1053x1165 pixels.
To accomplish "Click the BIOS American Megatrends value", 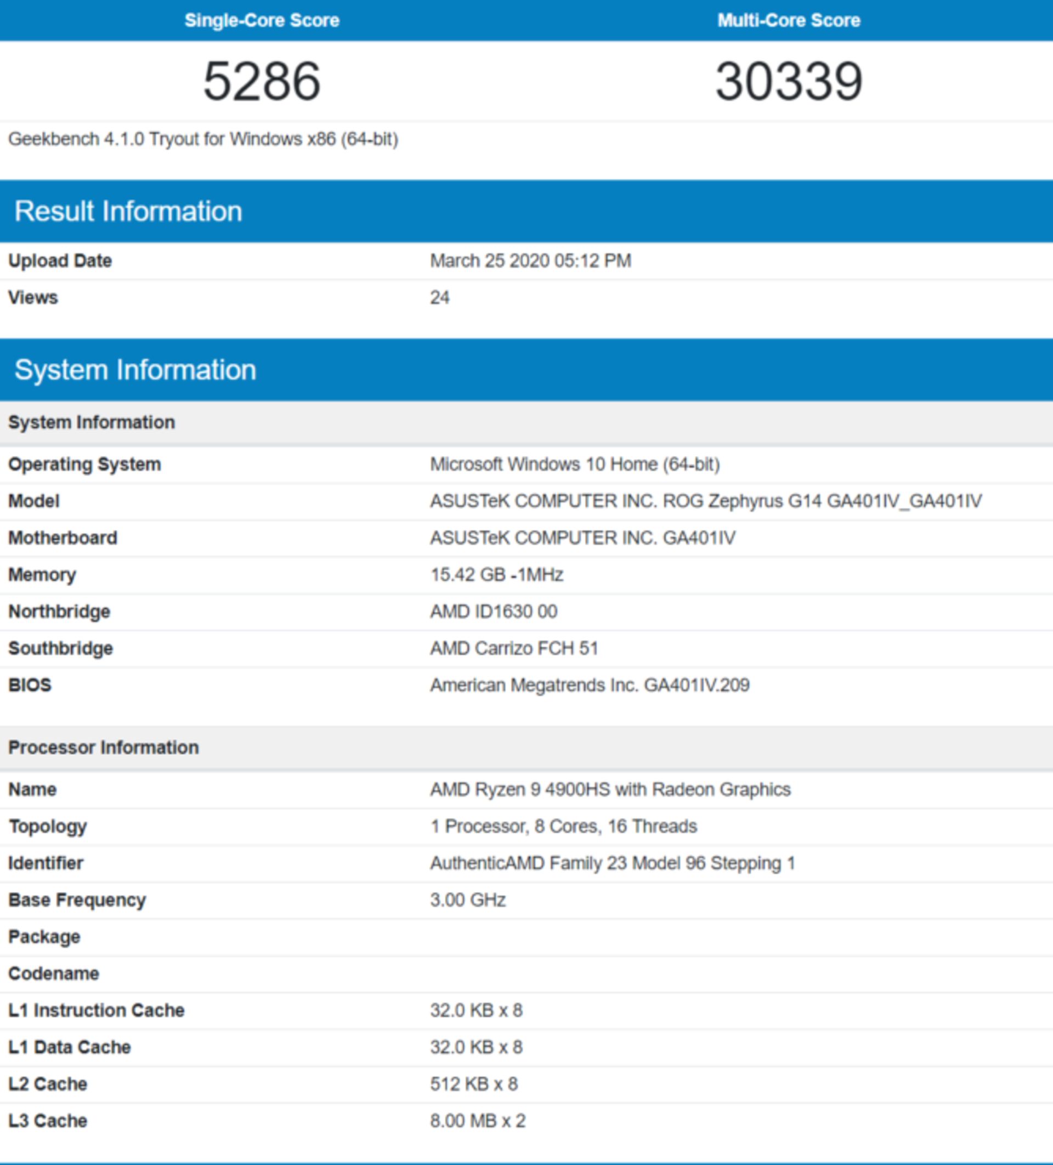I will (590, 685).
